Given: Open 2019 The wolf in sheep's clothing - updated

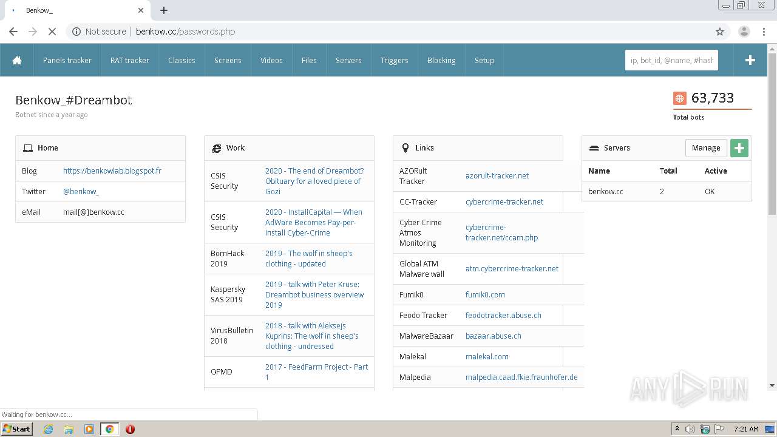Looking at the screenshot, I should point(309,259).
